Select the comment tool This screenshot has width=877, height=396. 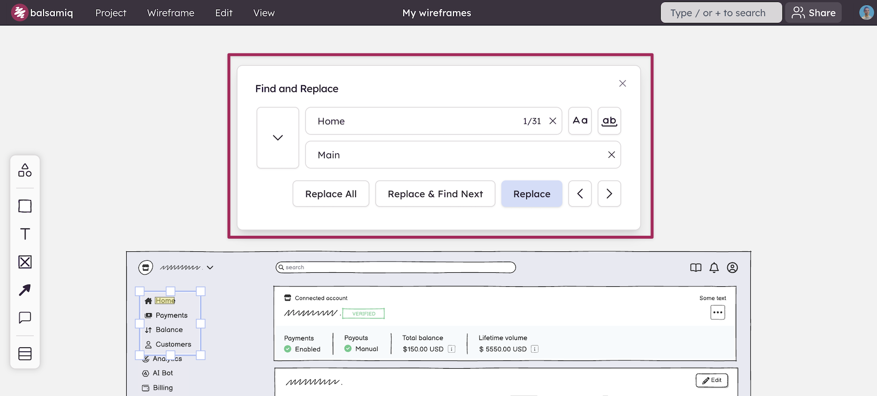pyautogui.click(x=25, y=318)
